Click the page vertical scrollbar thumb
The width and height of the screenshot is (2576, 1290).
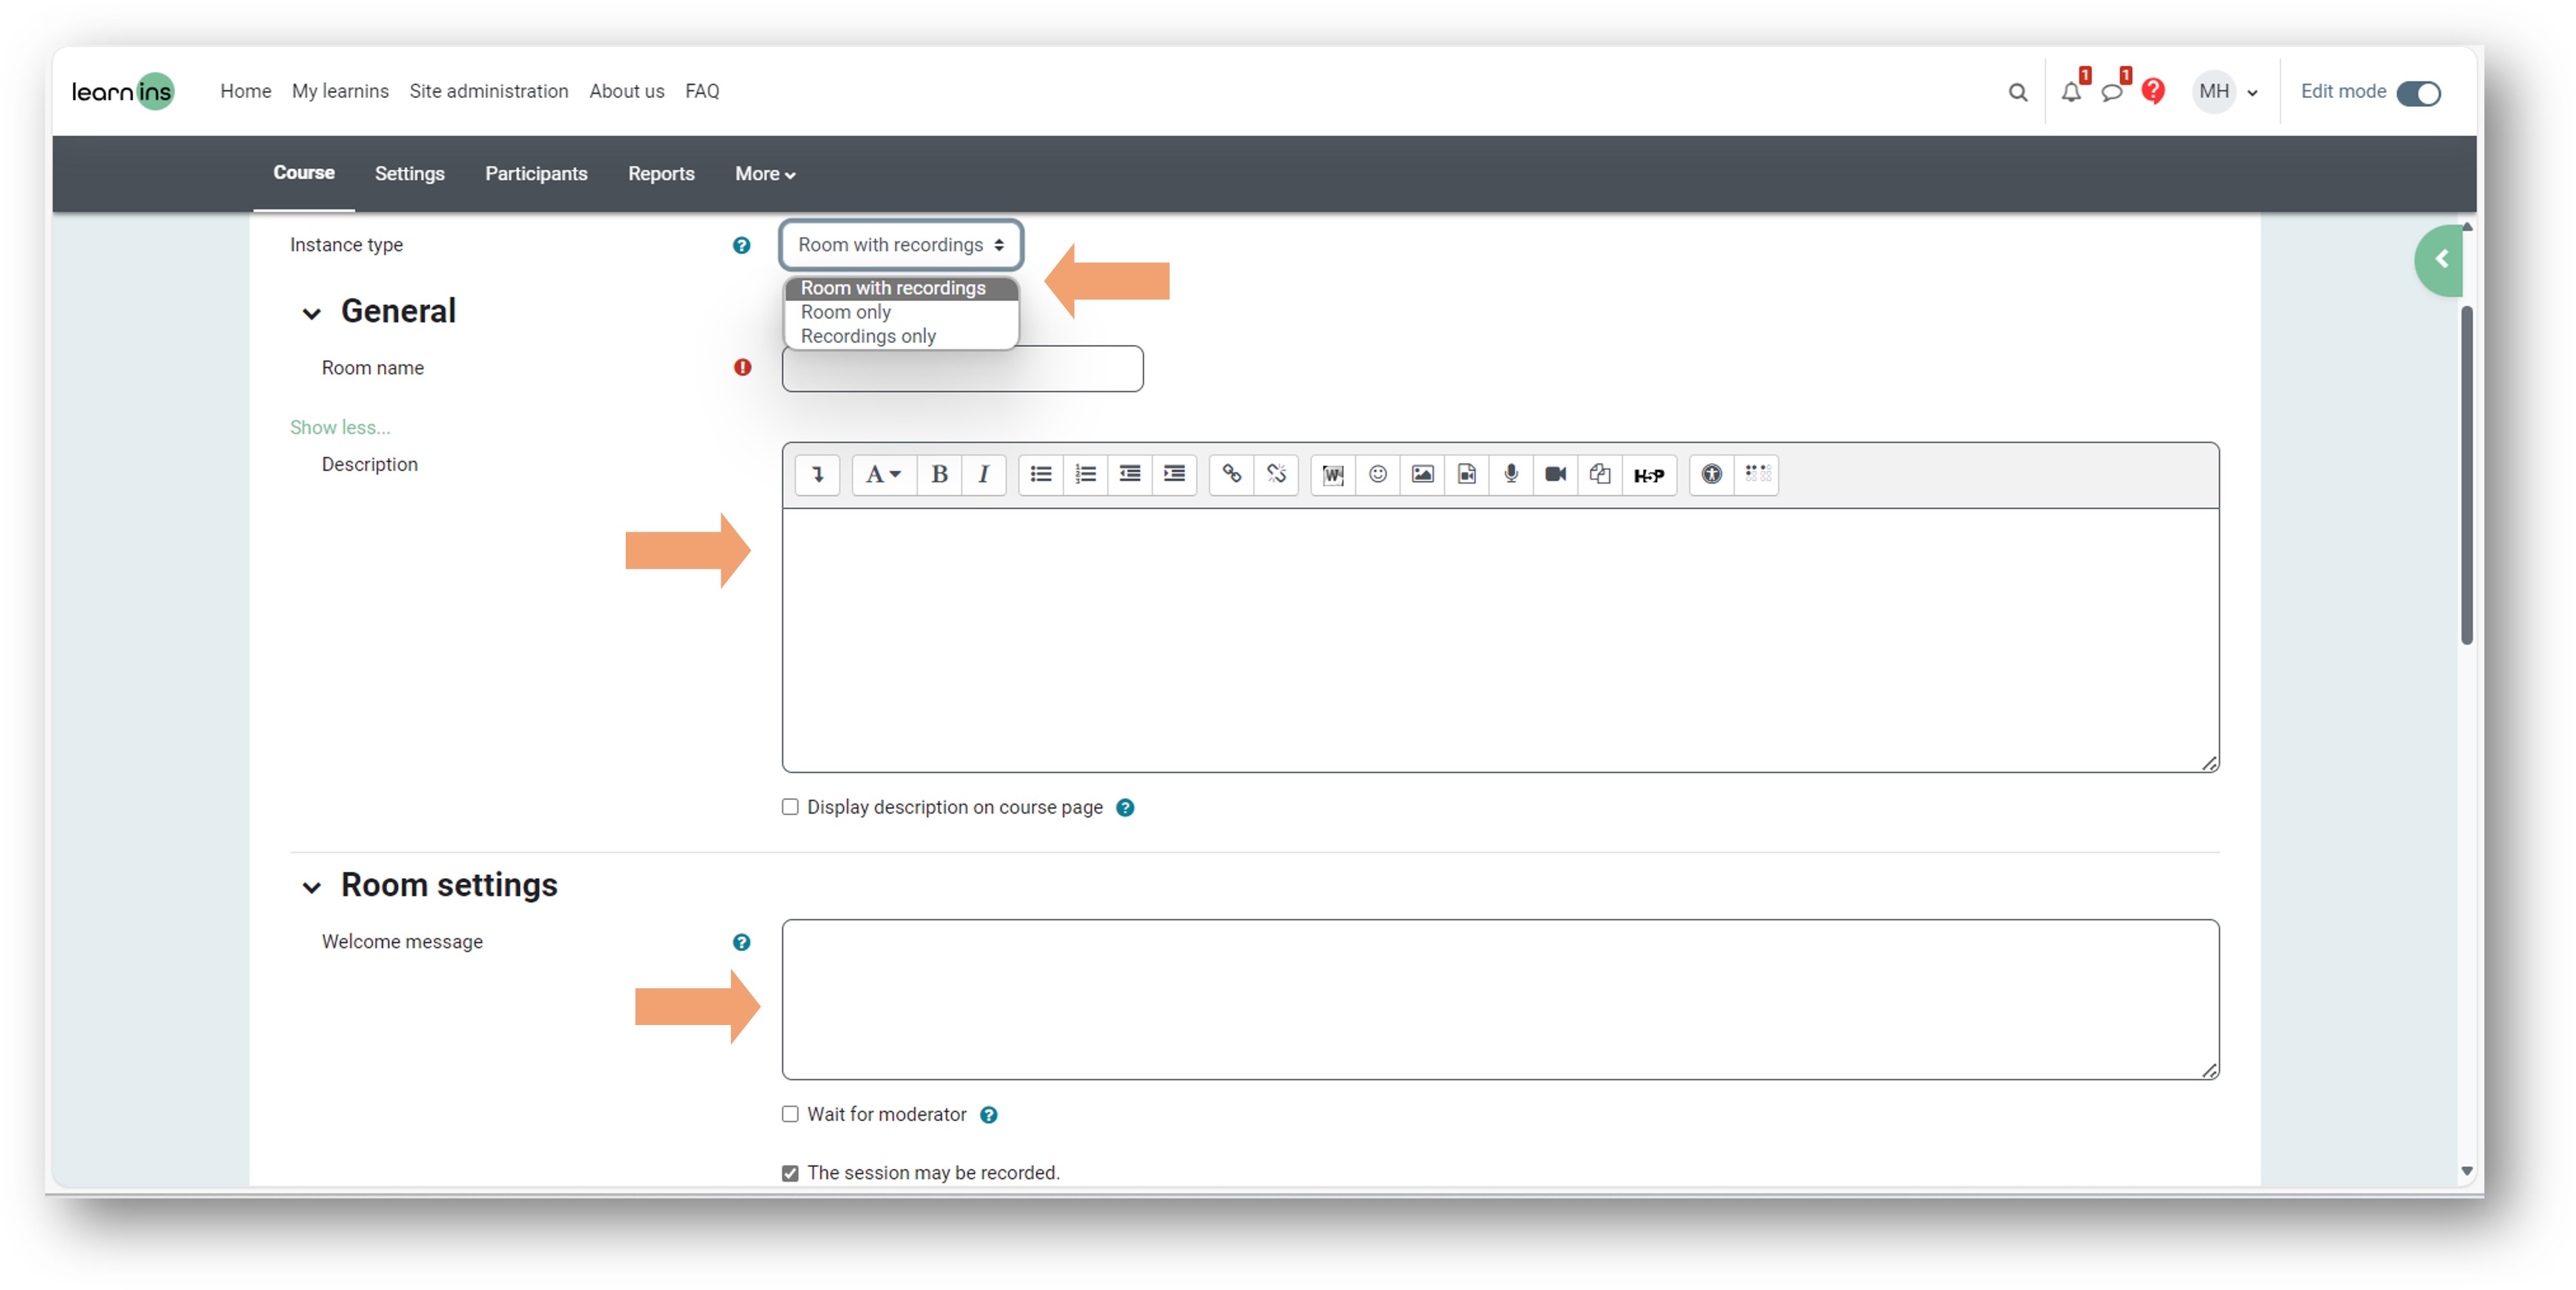point(2466,474)
